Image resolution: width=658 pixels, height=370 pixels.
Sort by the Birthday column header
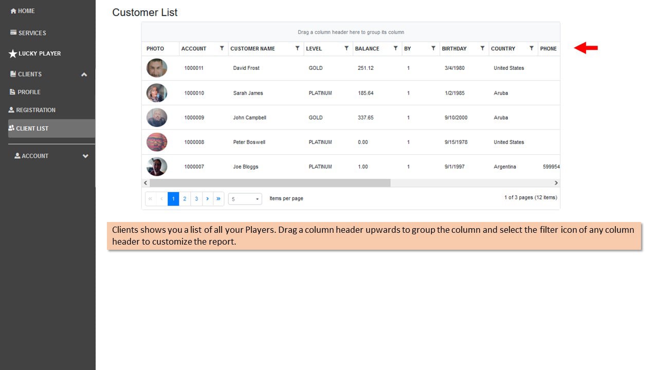click(x=454, y=49)
